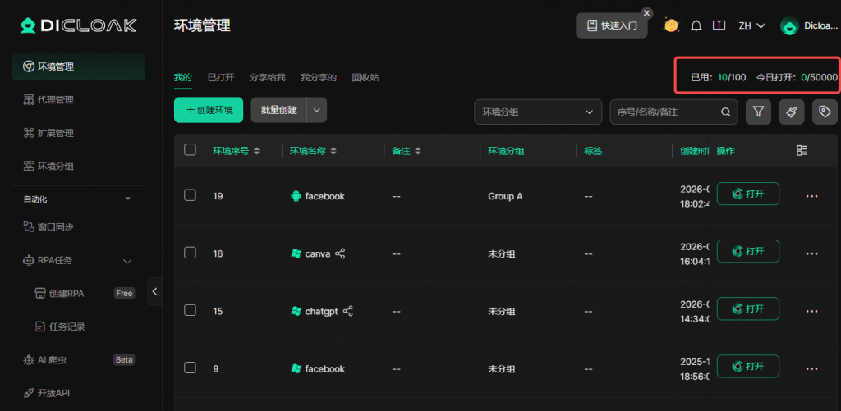Check the checkbox for environment 19
The width and height of the screenshot is (841, 411).
point(191,195)
